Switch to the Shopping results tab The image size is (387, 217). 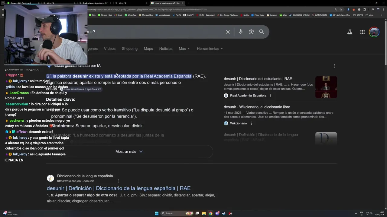[x=130, y=49]
